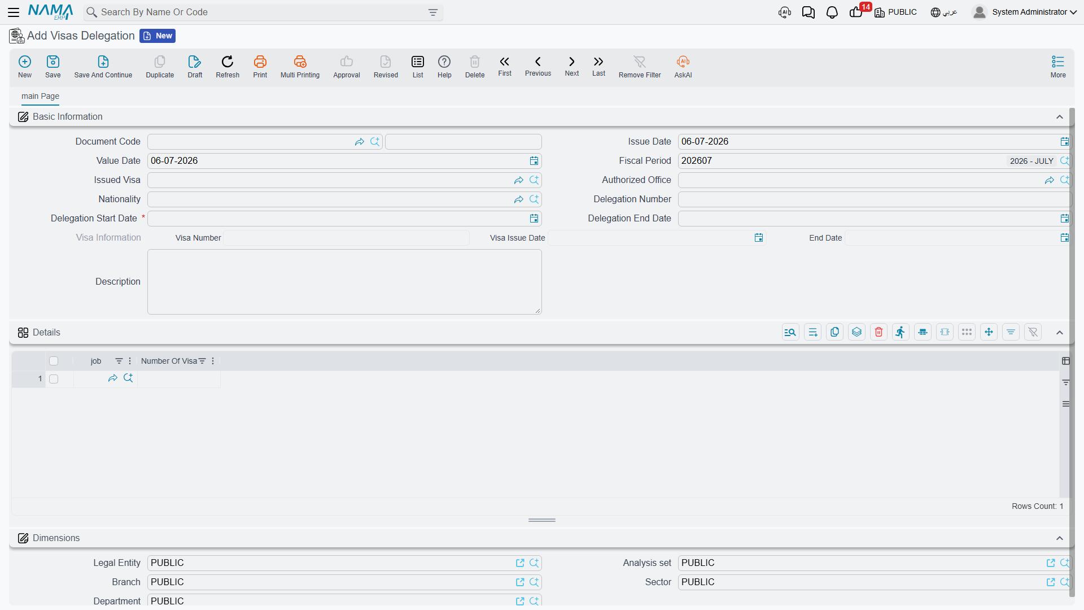The width and height of the screenshot is (1084, 610).
Task: Click the Delegation Number input field
Action: tap(874, 199)
